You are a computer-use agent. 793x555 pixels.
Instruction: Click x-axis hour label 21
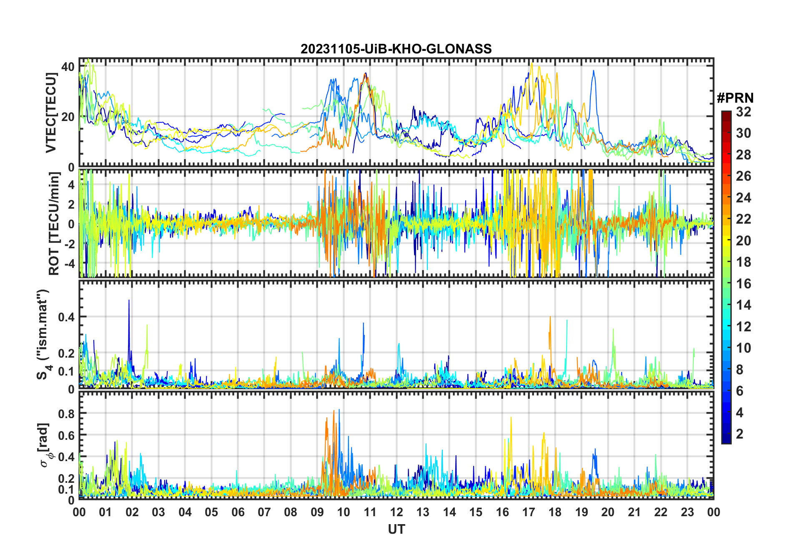pyautogui.click(x=635, y=512)
